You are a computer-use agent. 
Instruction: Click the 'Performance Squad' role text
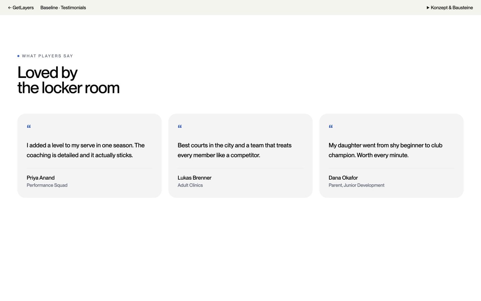47,185
